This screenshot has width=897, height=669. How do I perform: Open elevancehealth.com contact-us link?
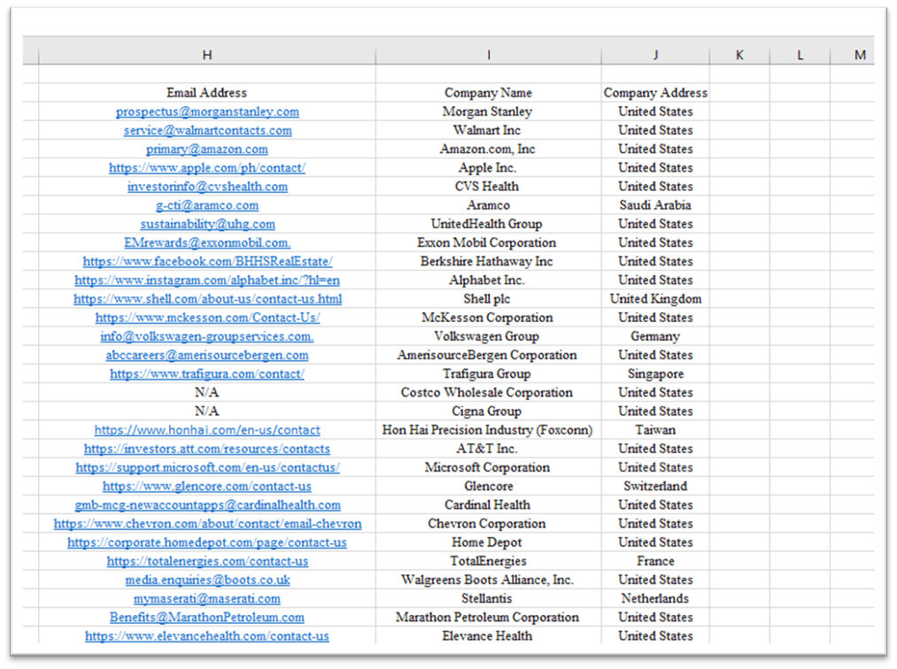point(207,636)
